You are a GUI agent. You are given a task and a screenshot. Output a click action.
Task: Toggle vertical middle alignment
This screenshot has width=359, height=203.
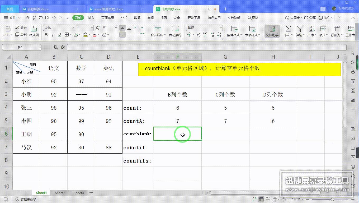click(122, 28)
